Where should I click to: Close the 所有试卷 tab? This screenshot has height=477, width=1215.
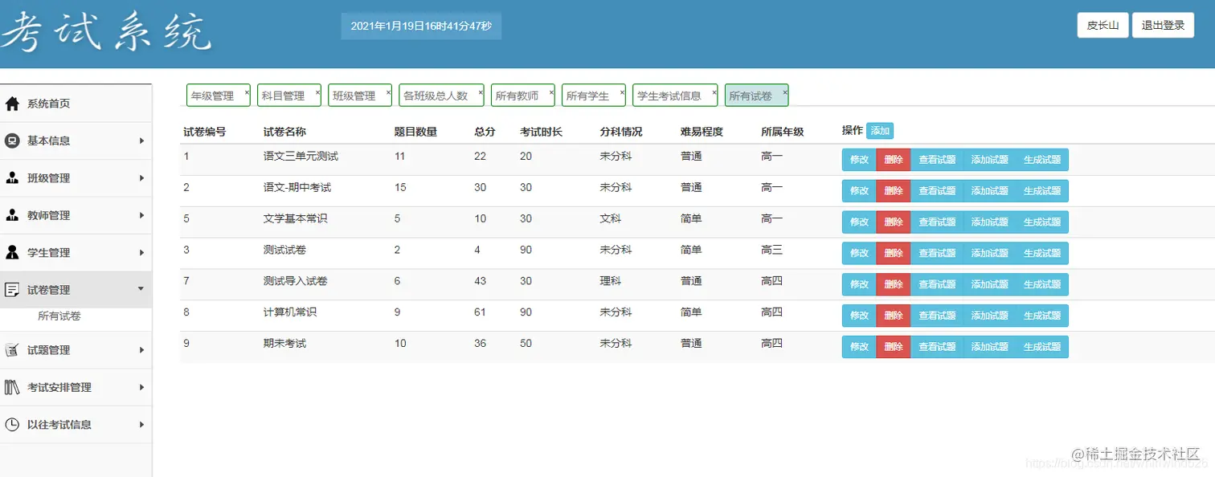(785, 92)
